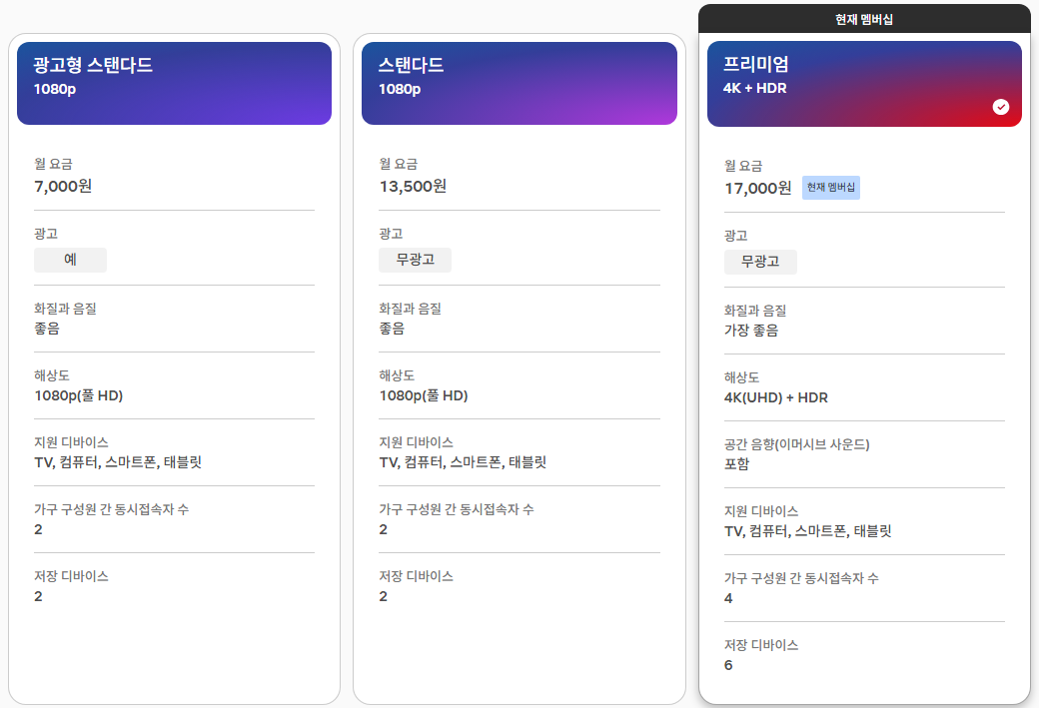Viewport: 1039px width, 708px height.
Task: Click supported devices list in 광고형 스탠다드 card
Action: [117, 462]
